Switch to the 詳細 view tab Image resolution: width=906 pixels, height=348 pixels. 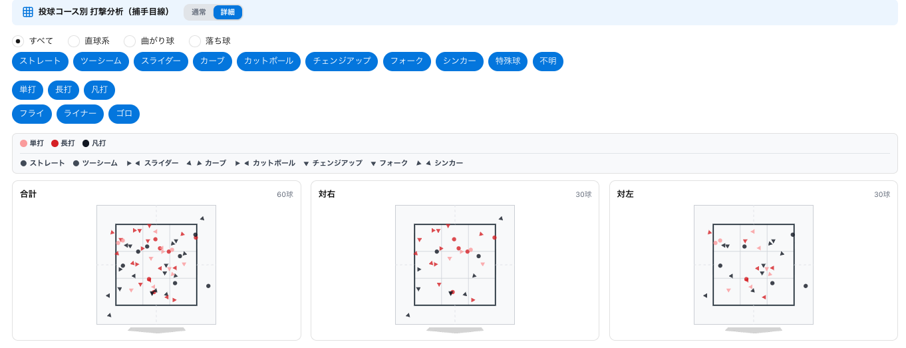227,12
